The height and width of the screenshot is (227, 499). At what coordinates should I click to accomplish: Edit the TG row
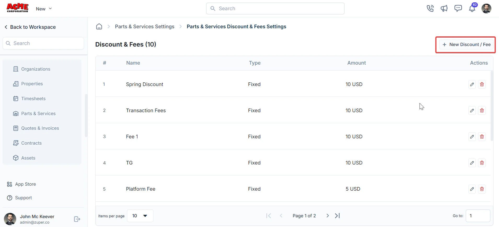[x=472, y=163]
